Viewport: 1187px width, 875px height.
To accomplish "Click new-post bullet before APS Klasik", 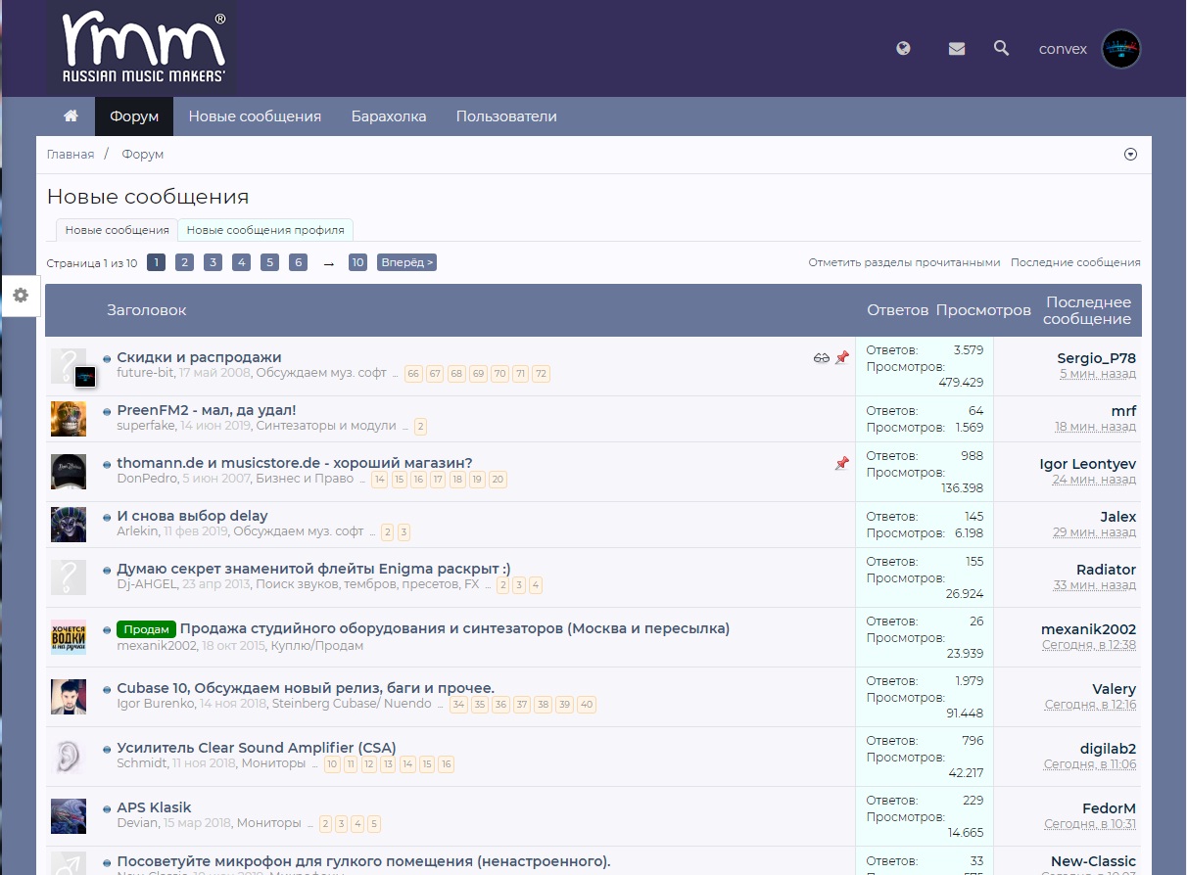I will [x=107, y=809].
